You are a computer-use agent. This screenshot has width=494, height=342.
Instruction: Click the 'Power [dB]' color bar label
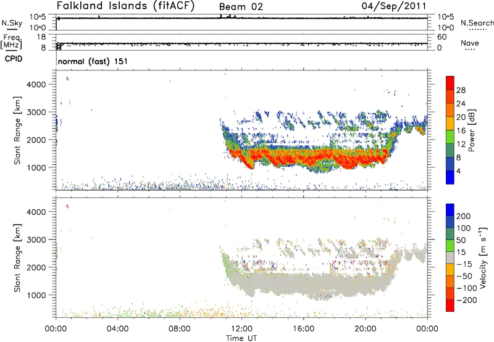(x=471, y=130)
